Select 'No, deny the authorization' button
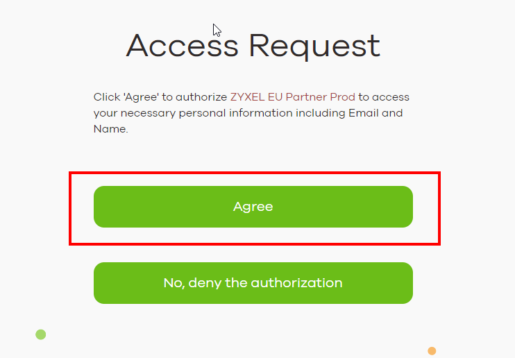 (253, 283)
